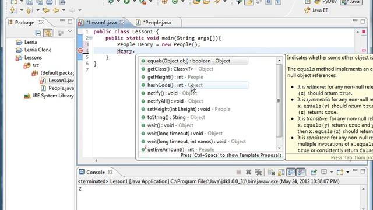This screenshot has height=210, width=373.
Task: Open the Open Console dropdown arrow
Action: coord(347,172)
